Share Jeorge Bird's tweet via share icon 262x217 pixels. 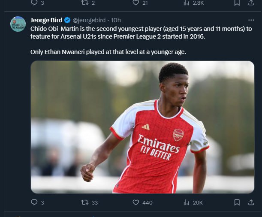pos(251,202)
